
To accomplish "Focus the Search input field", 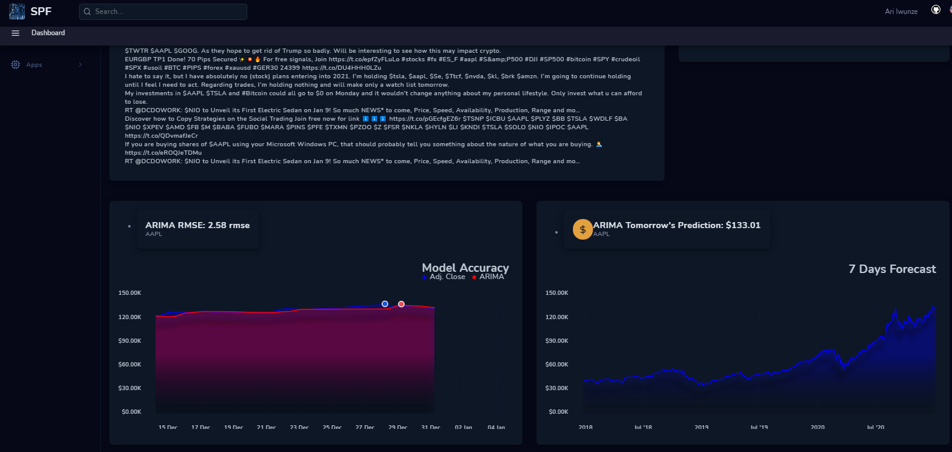I will click(163, 12).
